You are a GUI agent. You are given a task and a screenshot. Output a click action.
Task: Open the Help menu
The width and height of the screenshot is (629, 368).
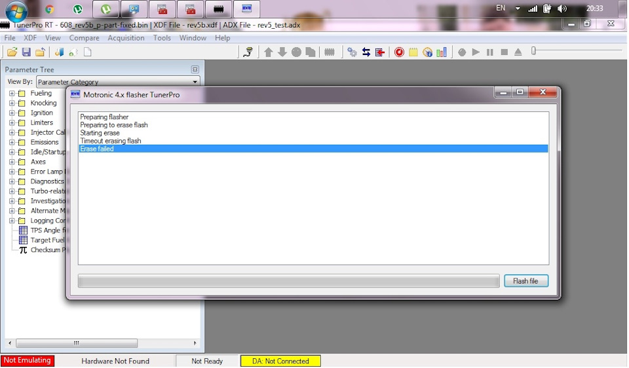(222, 38)
